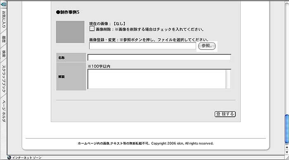The width and height of the screenshot is (289, 160).
Task: Open the お気に入り sidebar tab
Action: [3, 19]
